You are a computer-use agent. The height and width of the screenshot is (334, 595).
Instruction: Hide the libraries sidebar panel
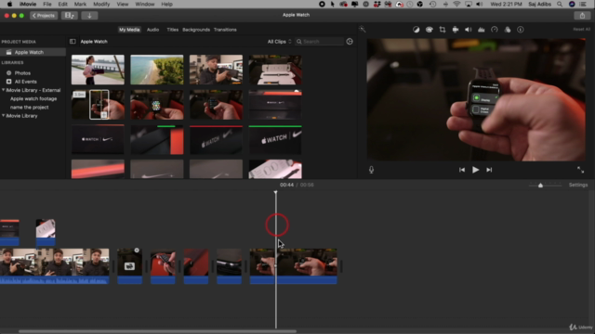[73, 42]
